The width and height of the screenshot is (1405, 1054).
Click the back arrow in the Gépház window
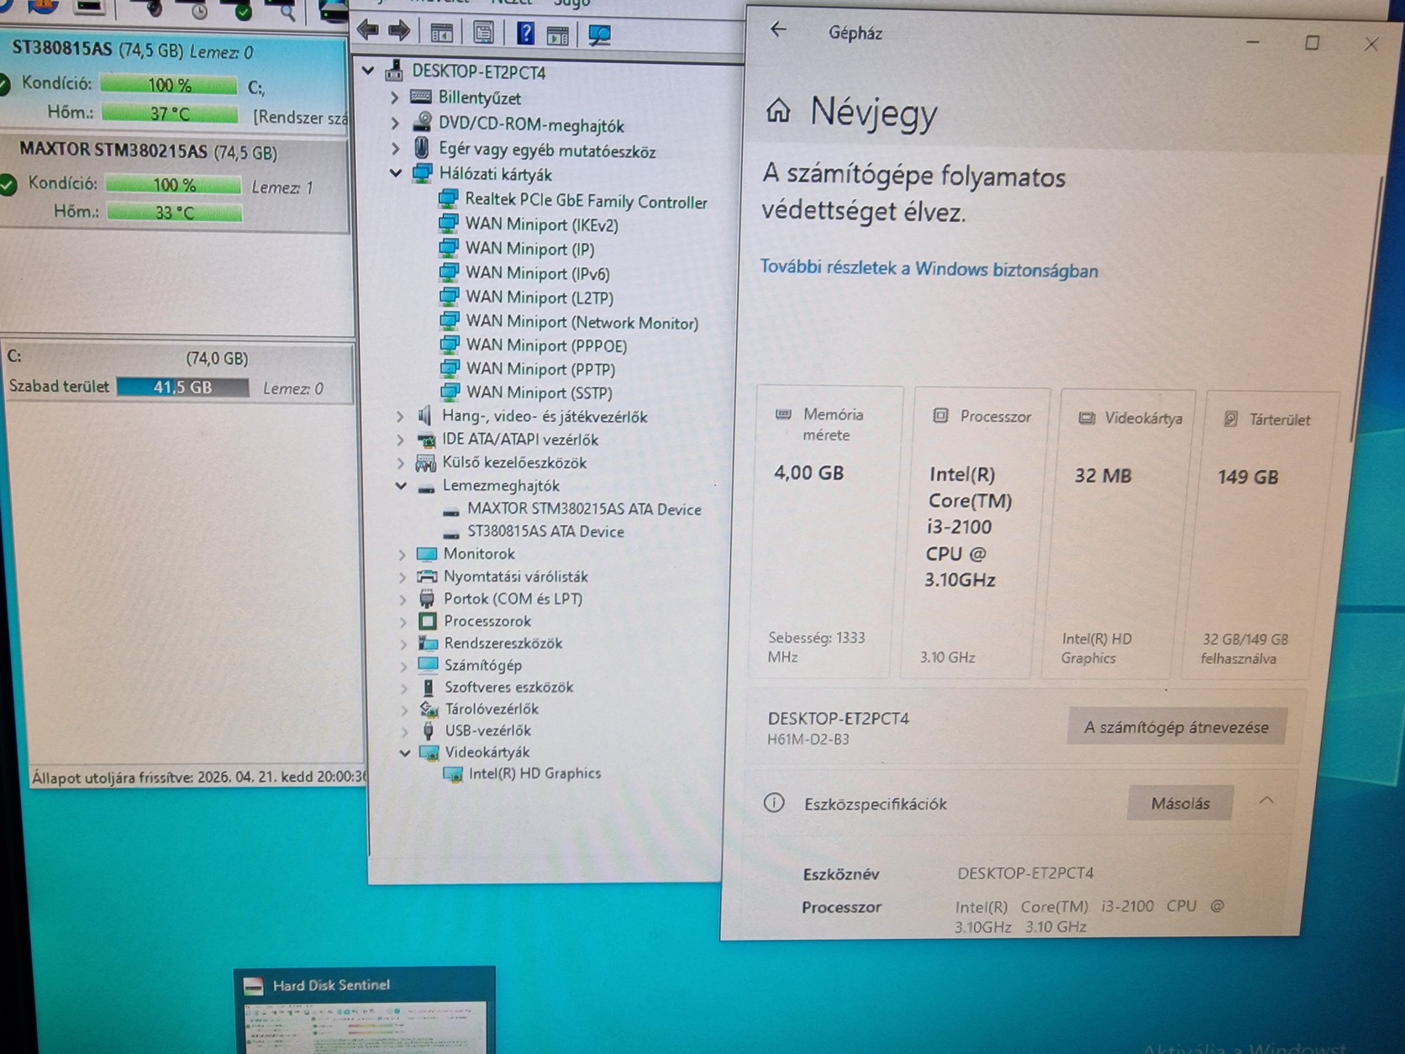pyautogui.click(x=779, y=30)
